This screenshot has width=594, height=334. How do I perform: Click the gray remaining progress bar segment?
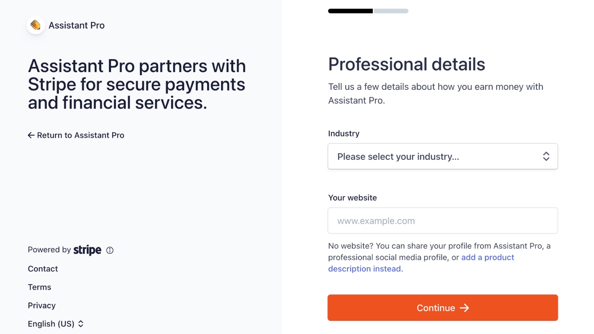point(391,11)
